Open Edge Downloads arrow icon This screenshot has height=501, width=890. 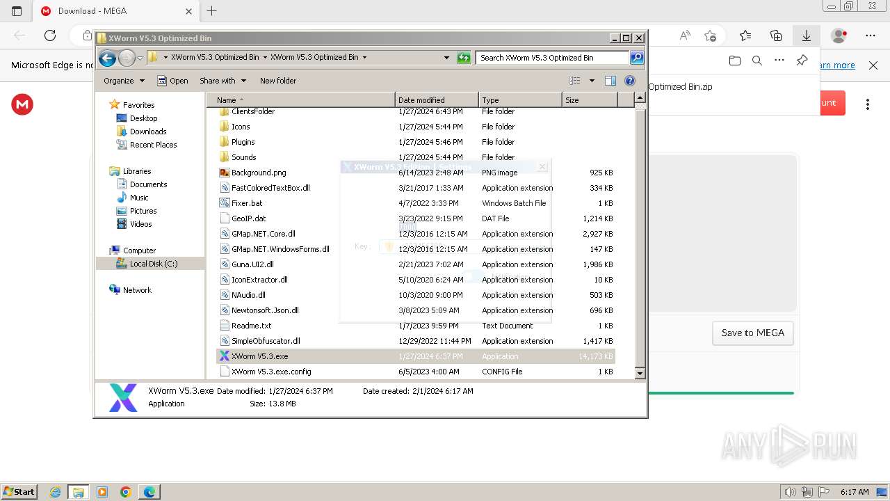click(x=807, y=35)
